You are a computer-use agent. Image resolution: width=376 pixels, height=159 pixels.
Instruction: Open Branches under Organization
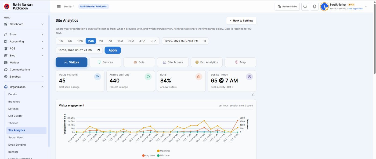click(14, 102)
